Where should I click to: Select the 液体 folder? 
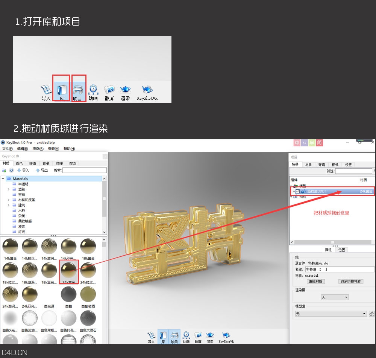pyautogui.click(x=21, y=226)
